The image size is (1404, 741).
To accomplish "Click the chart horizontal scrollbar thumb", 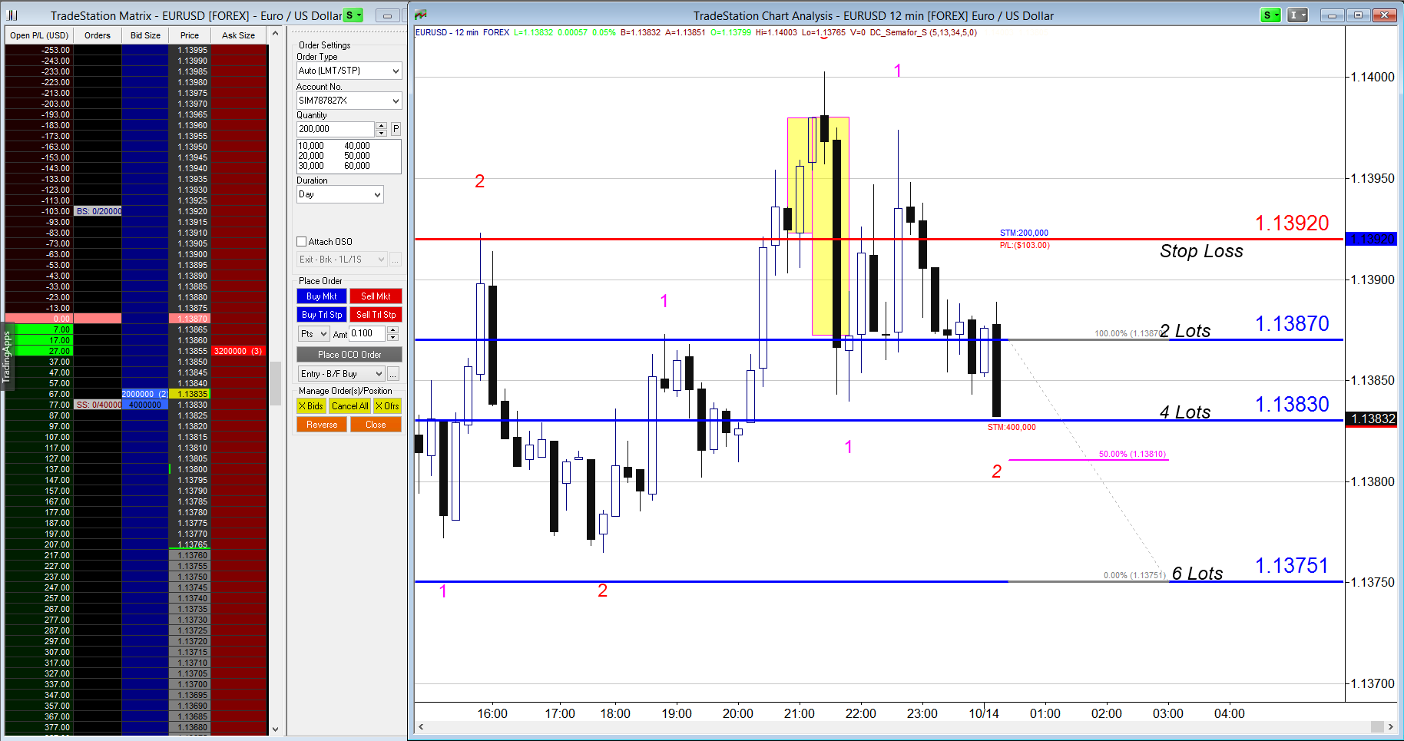I will [1377, 726].
